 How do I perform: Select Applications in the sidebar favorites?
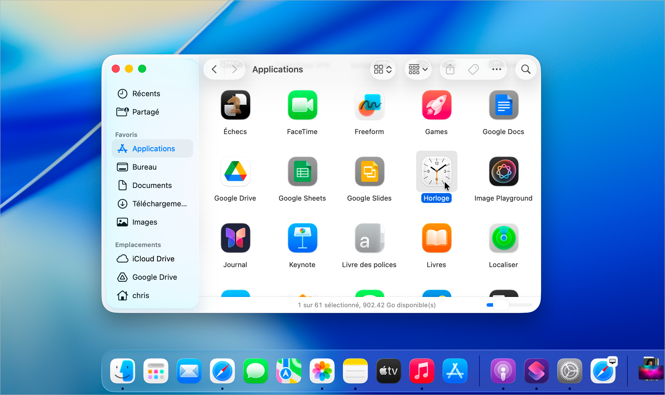click(x=152, y=149)
